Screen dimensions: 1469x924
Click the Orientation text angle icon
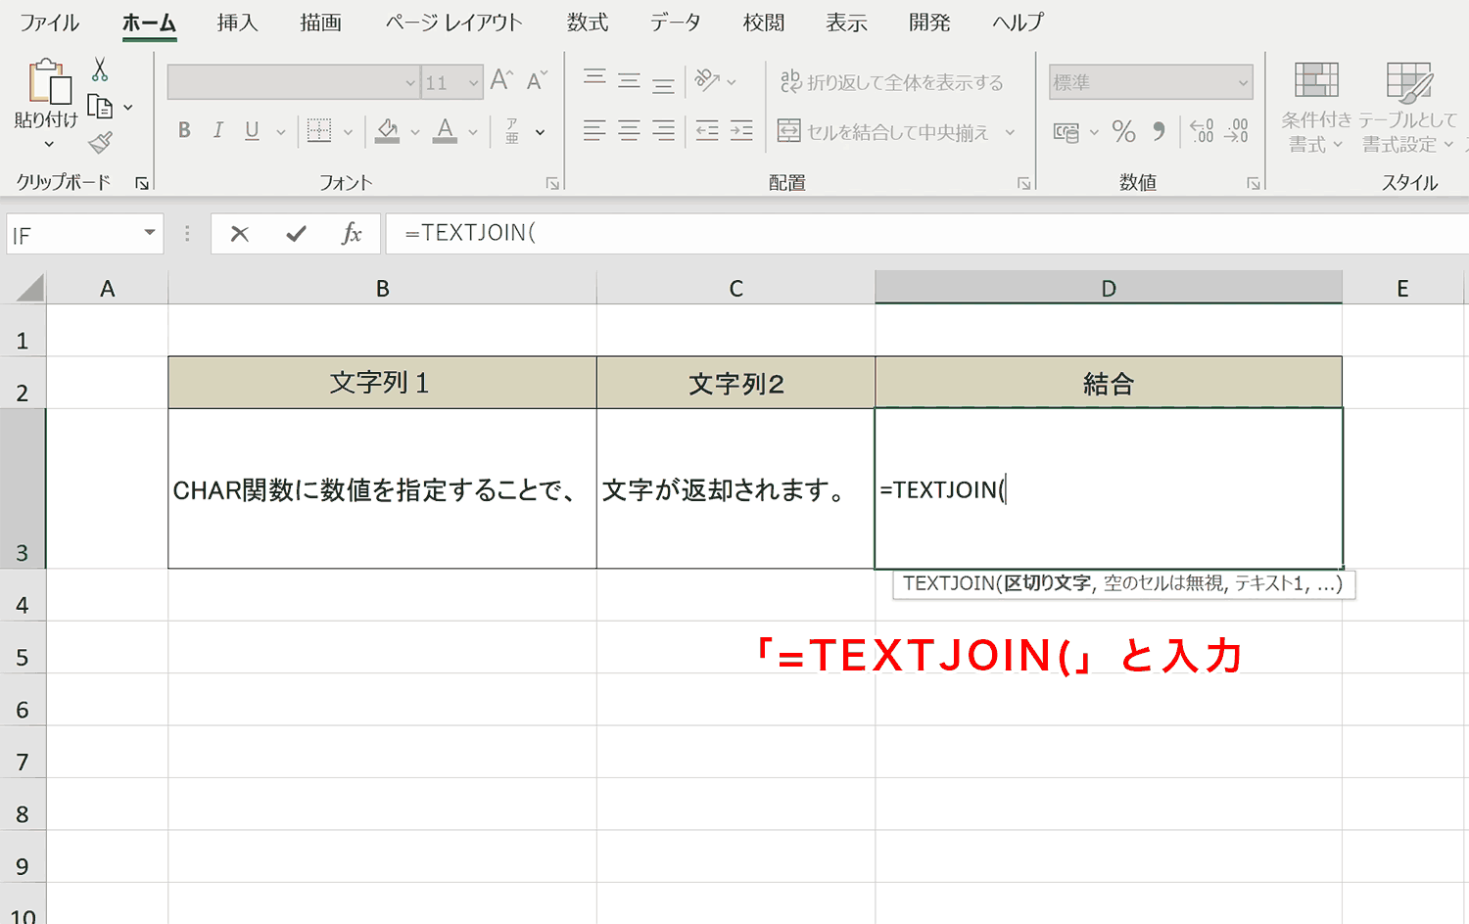coord(707,80)
